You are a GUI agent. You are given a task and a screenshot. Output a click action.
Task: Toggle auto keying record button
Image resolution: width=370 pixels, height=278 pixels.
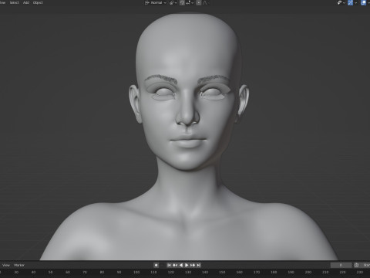[x=156, y=265]
